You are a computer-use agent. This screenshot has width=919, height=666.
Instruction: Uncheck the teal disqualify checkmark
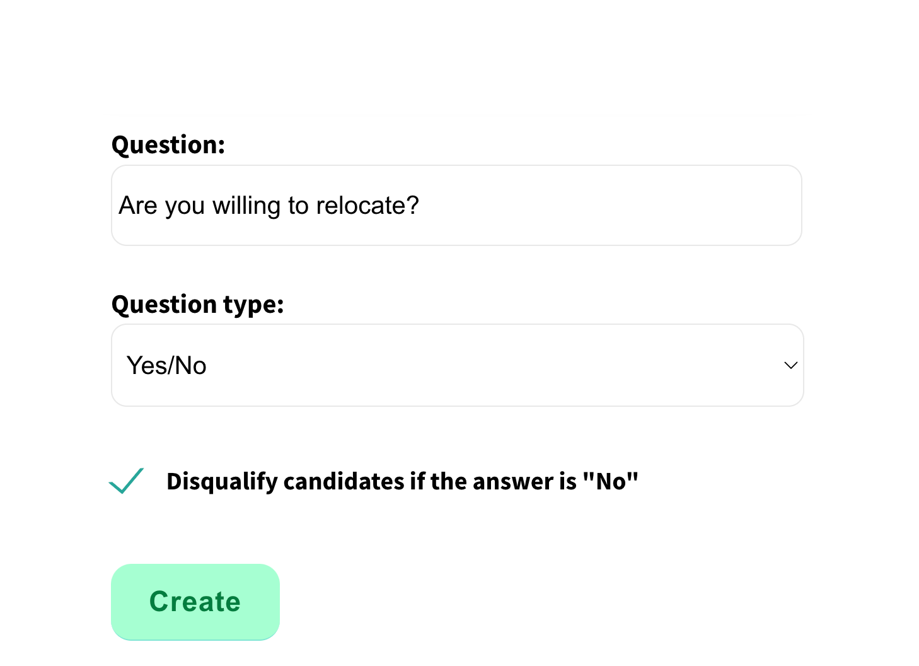(127, 481)
